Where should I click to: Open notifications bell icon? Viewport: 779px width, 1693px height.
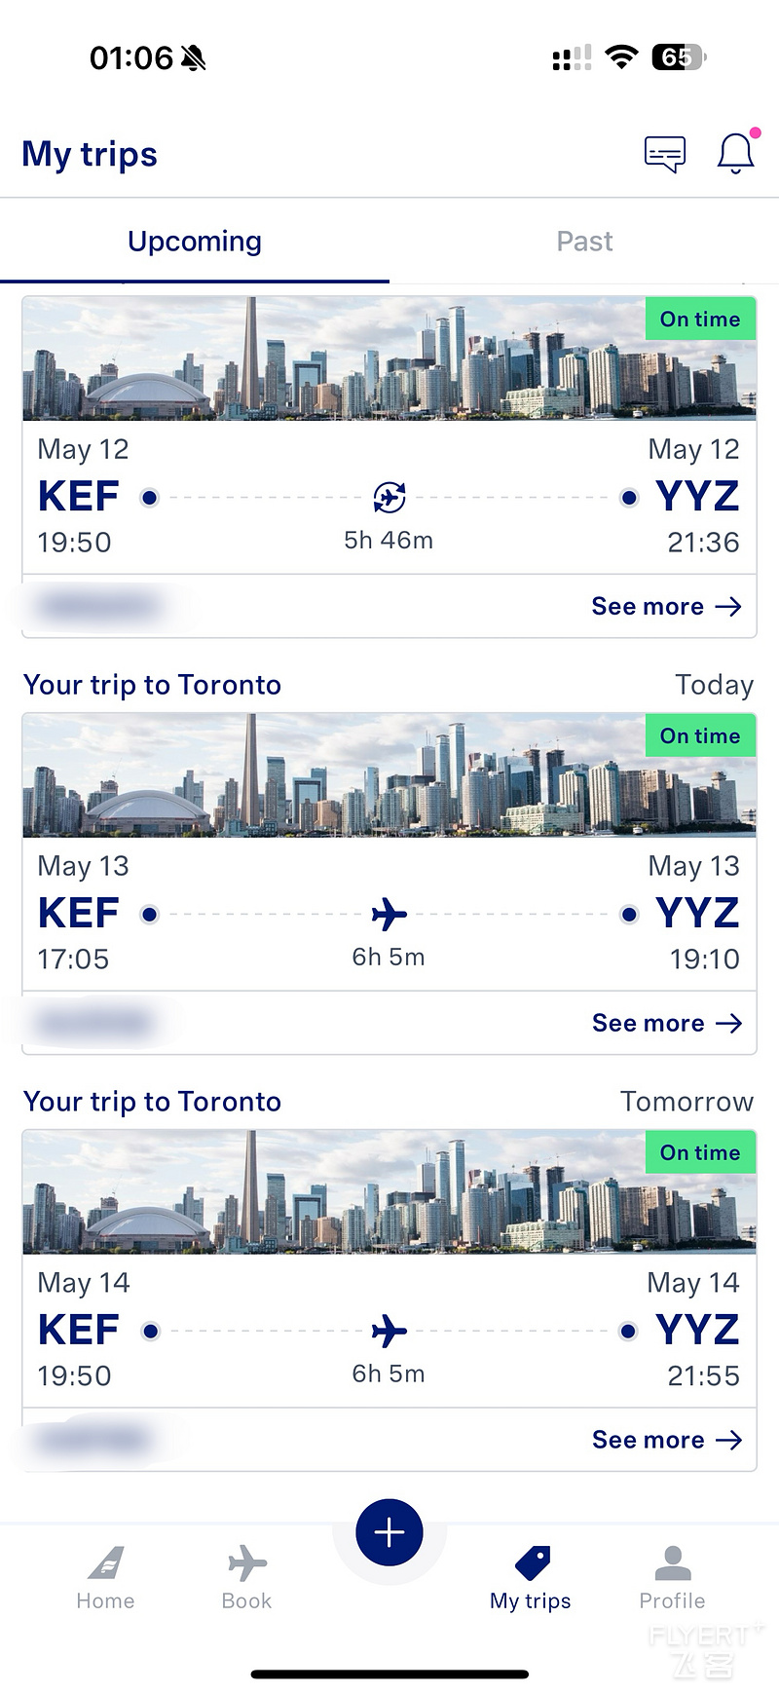click(736, 153)
